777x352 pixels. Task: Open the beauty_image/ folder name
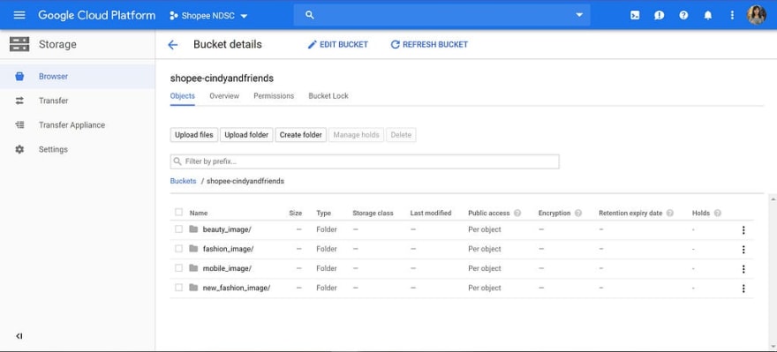point(227,229)
